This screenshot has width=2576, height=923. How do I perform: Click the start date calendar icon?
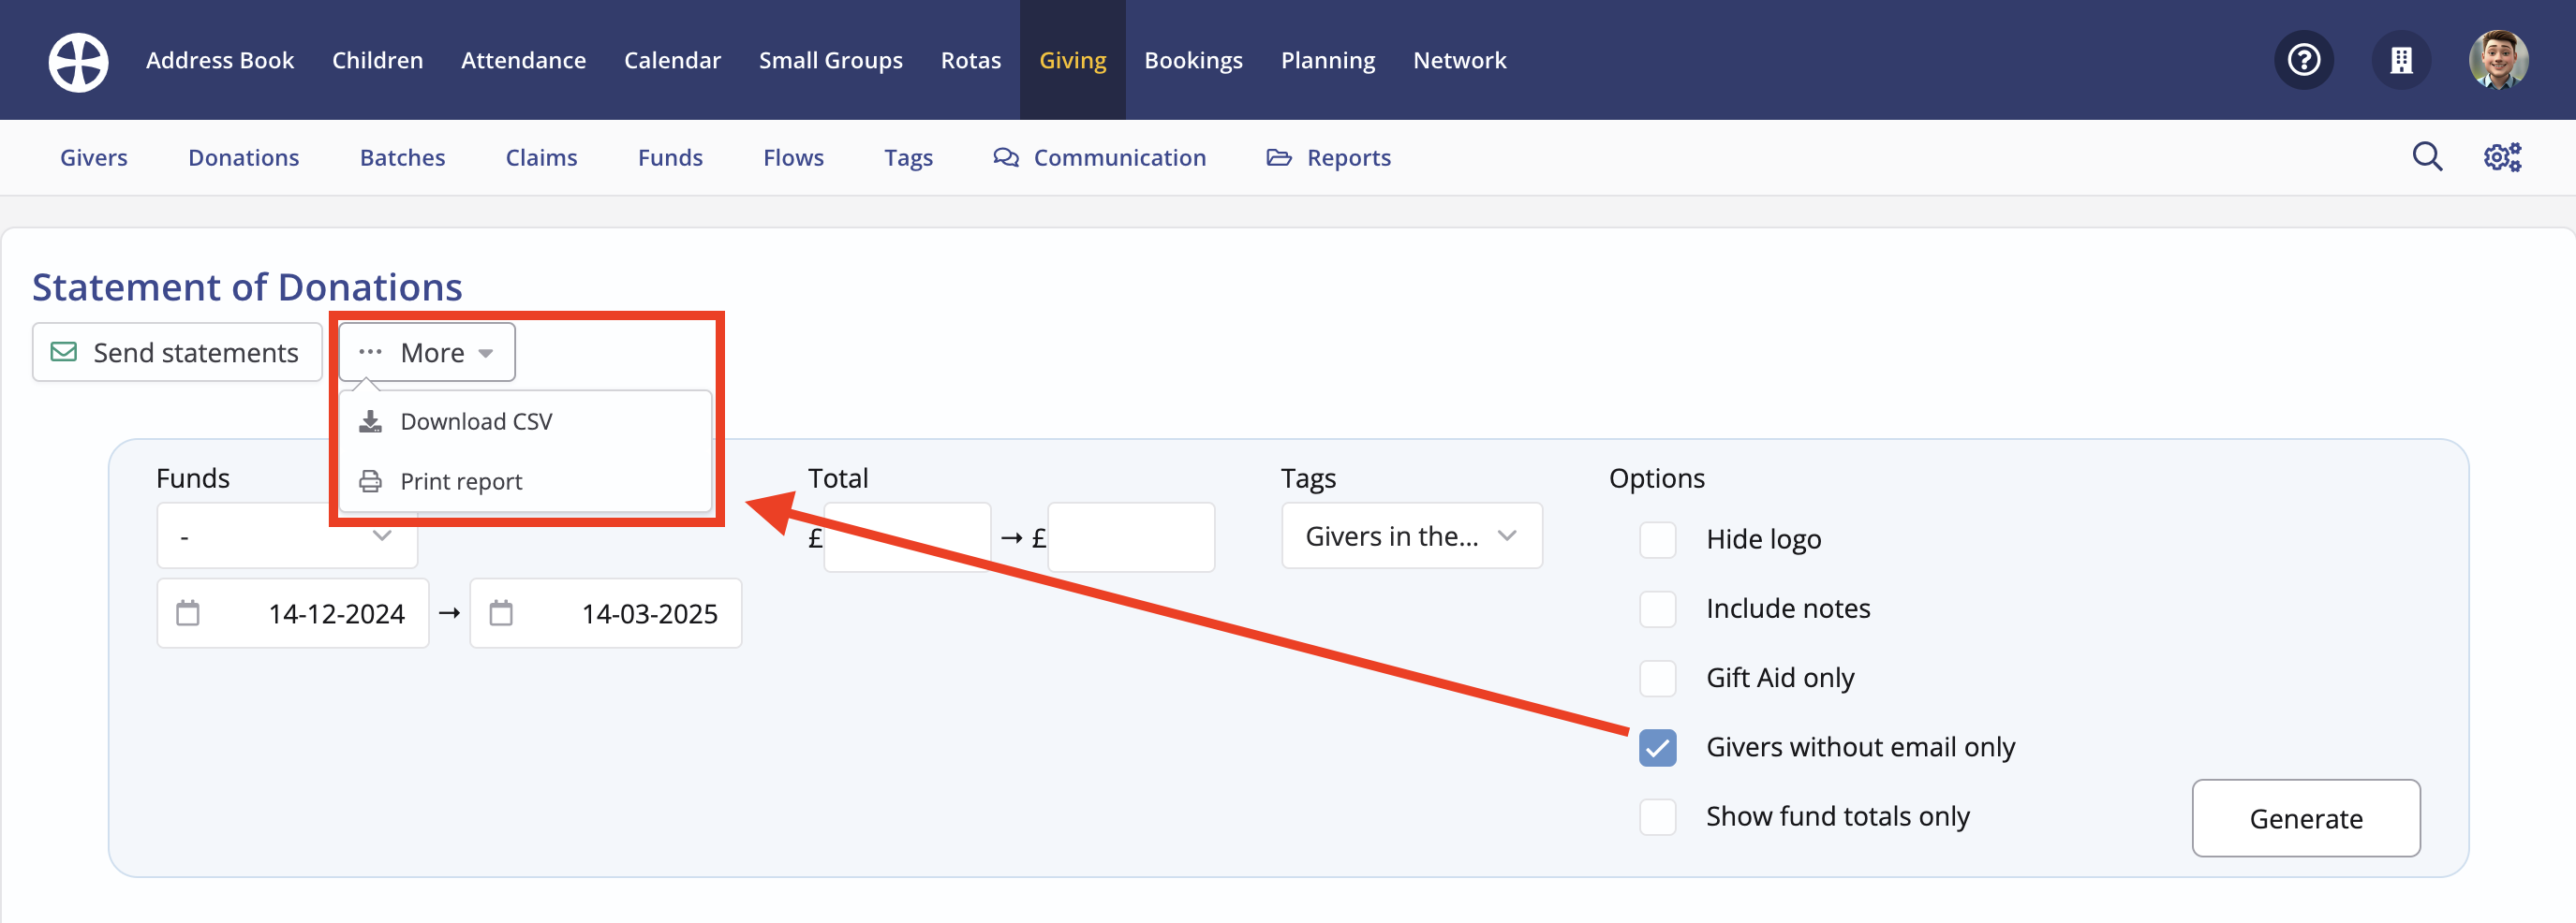point(188,612)
